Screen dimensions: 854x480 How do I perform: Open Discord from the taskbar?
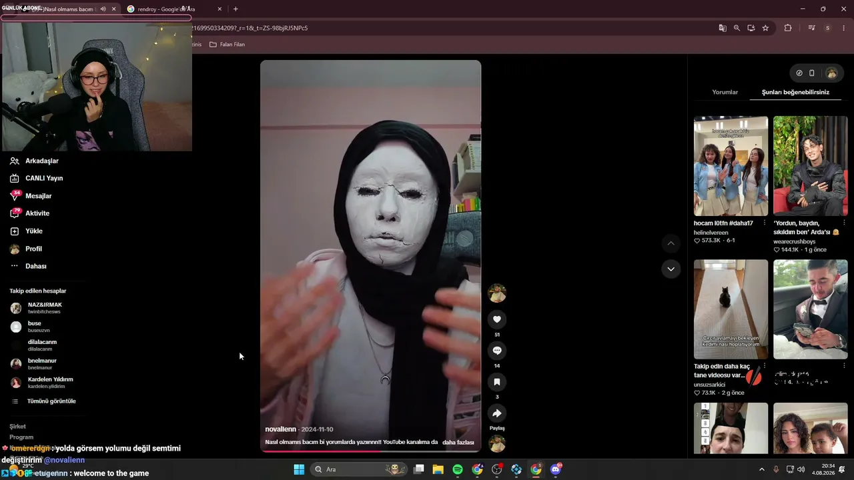pyautogui.click(x=556, y=469)
